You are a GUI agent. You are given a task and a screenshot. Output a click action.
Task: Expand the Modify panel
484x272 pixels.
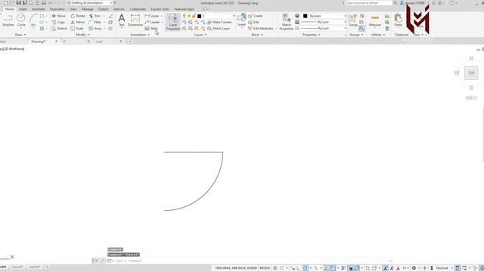82,35
